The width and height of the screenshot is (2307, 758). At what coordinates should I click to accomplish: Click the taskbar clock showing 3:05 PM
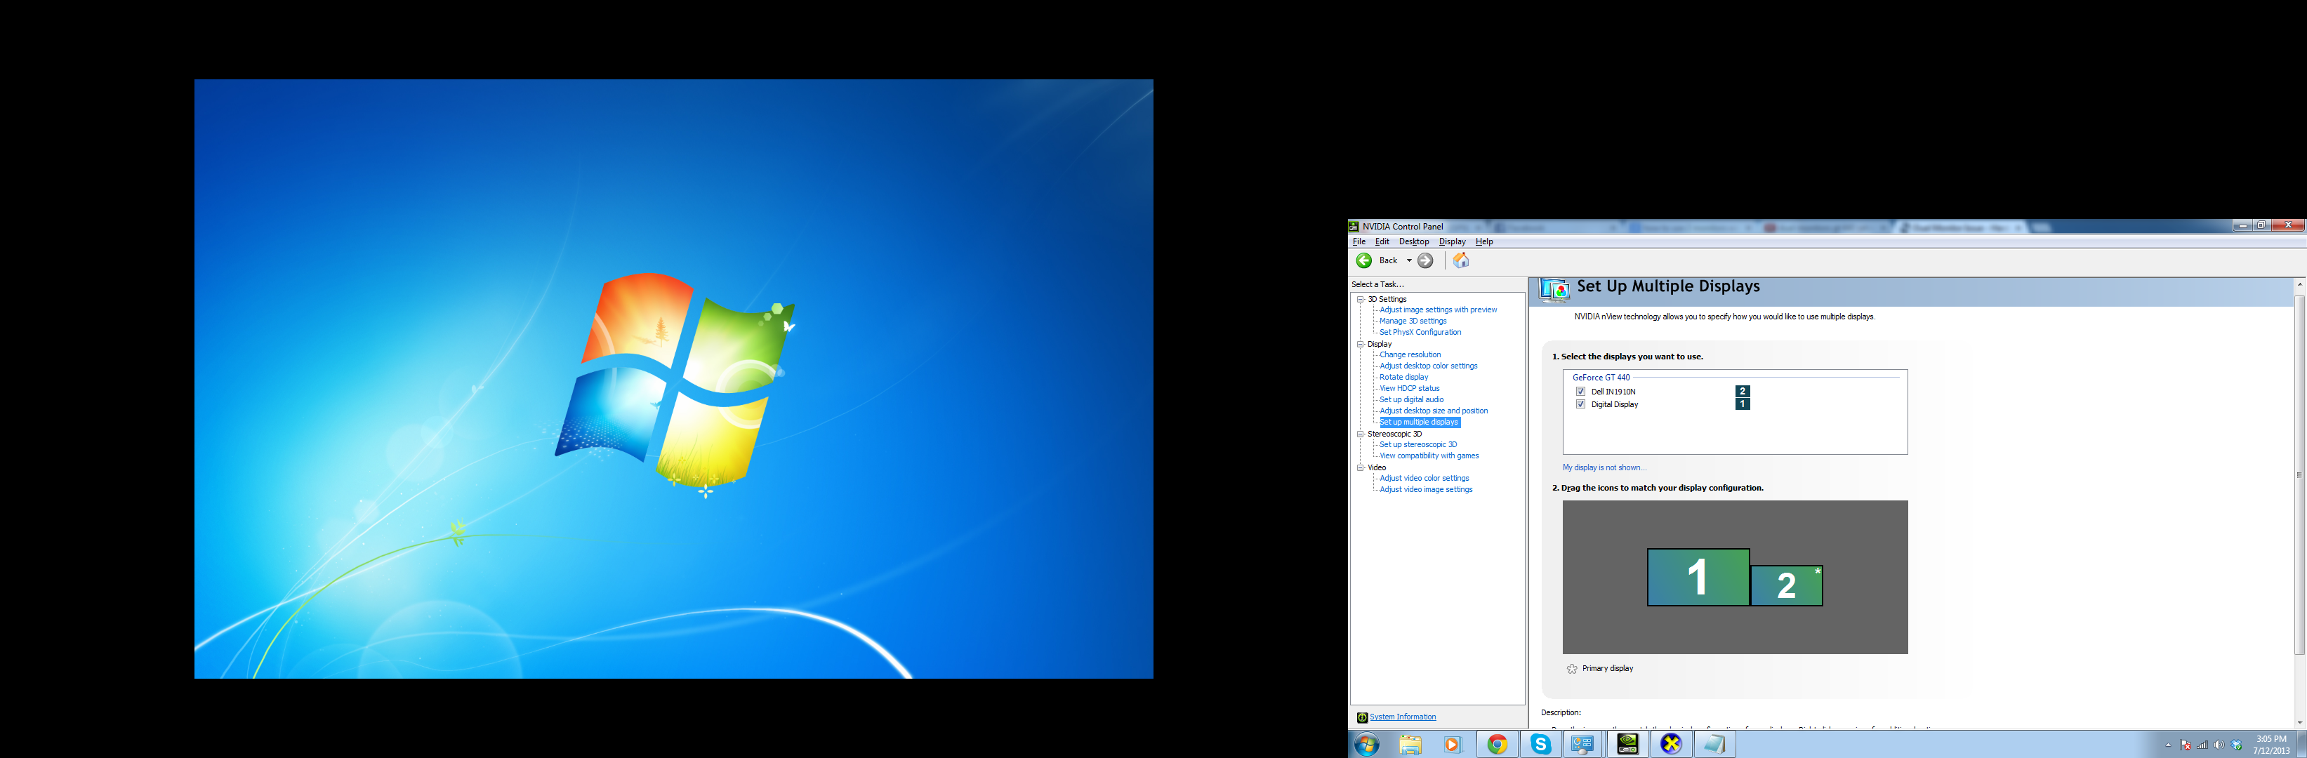[x=2271, y=745]
